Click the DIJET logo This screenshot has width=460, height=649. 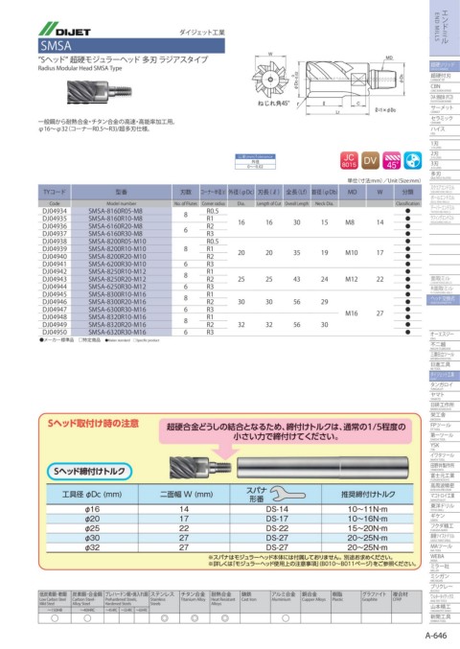coord(64,30)
